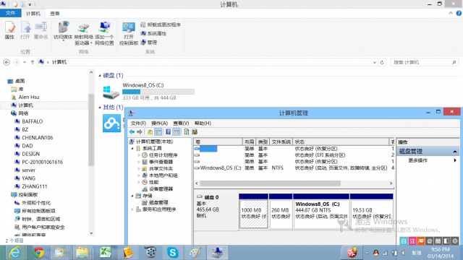Screen dimensions: 463x260
Task: Click the 状态 column header
Action: (341, 142)
